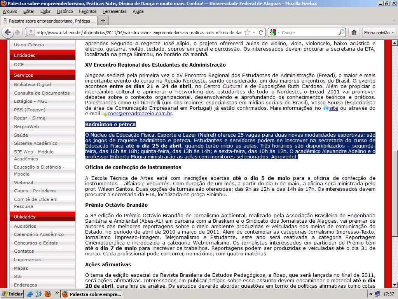The height and width of the screenshot is (299, 398).
Task: Open the Editar menu
Action: coord(29,11)
